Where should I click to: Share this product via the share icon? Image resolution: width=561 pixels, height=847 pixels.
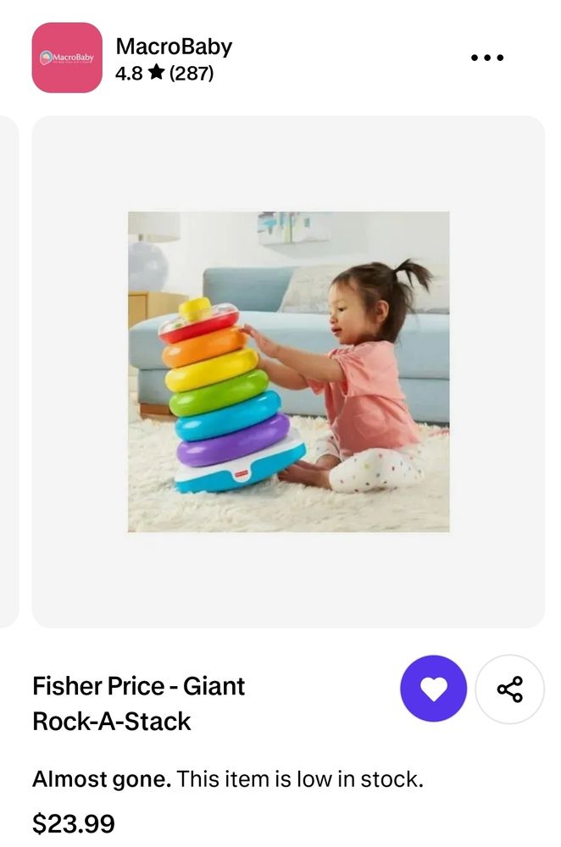pos(509,689)
